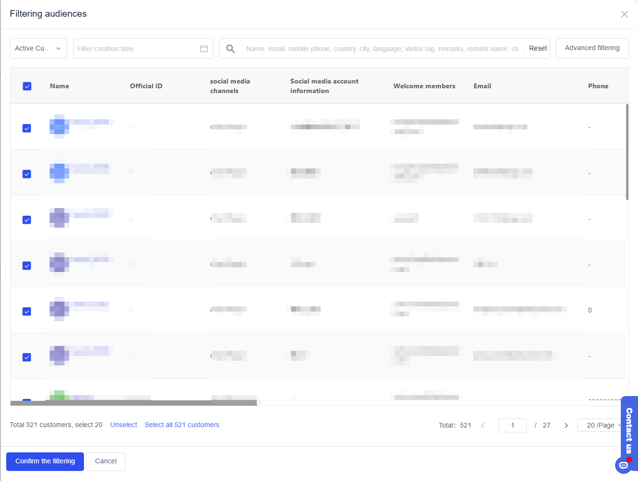This screenshot has height=481, width=638.
Task: Go to the previous page arrow
Action: click(x=483, y=425)
